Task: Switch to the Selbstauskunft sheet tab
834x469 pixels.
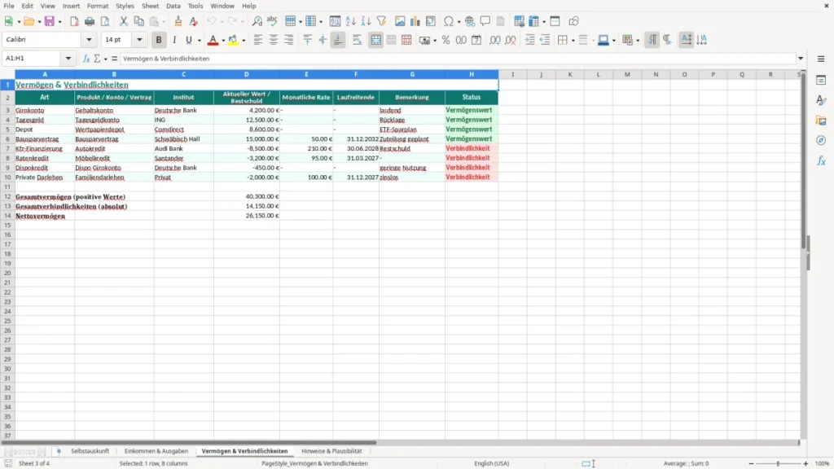Action: 90,451
